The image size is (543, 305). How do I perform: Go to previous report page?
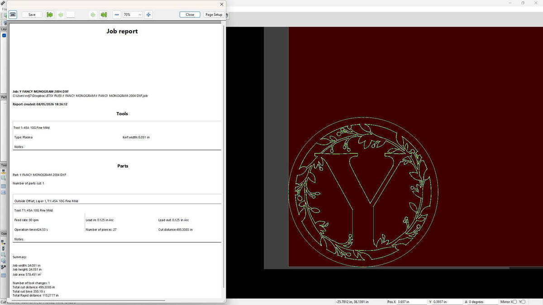(60, 14)
